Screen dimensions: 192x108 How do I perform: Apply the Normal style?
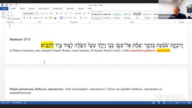(97, 16)
